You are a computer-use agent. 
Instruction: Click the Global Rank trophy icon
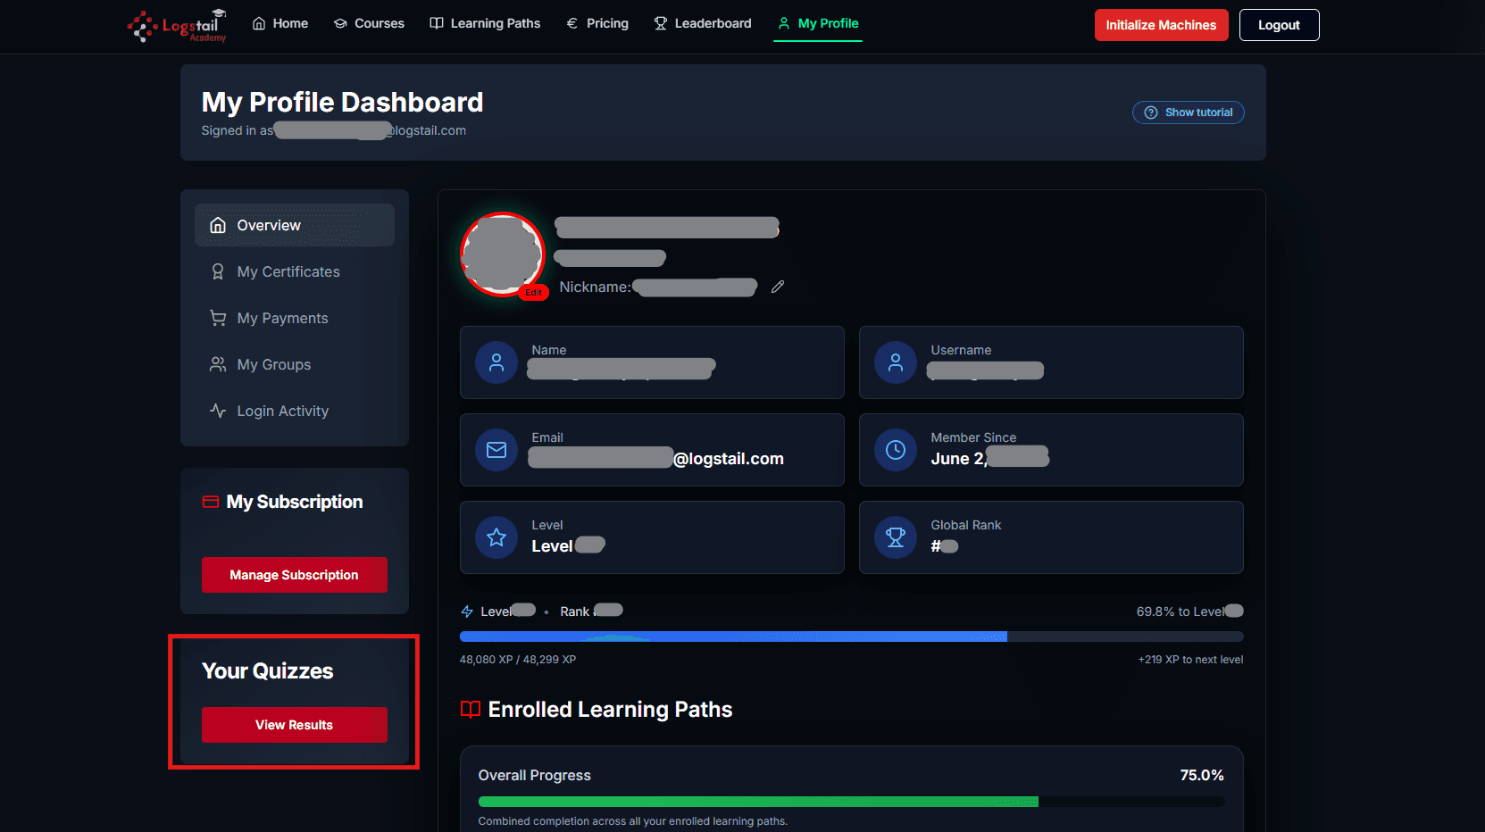click(896, 537)
